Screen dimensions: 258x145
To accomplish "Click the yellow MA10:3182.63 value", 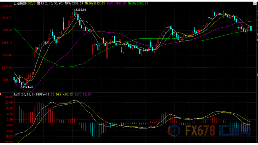I will click(95, 3).
